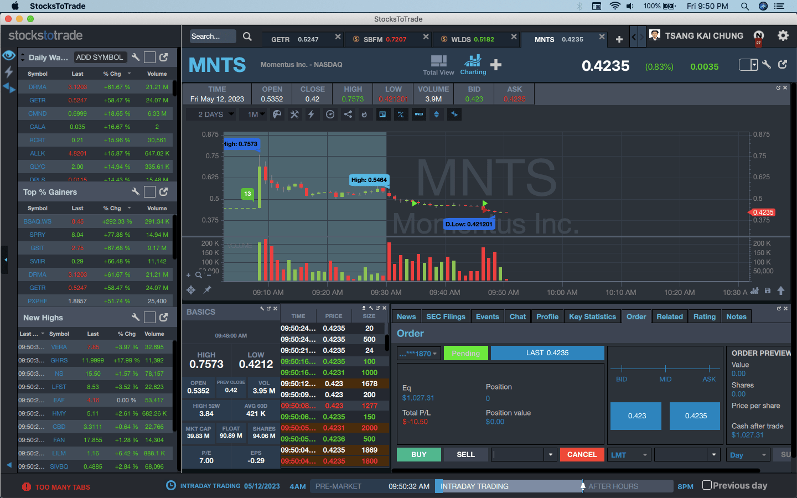Viewport: 797px width, 498px height.
Task: Click the green BUY button
Action: [419, 454]
